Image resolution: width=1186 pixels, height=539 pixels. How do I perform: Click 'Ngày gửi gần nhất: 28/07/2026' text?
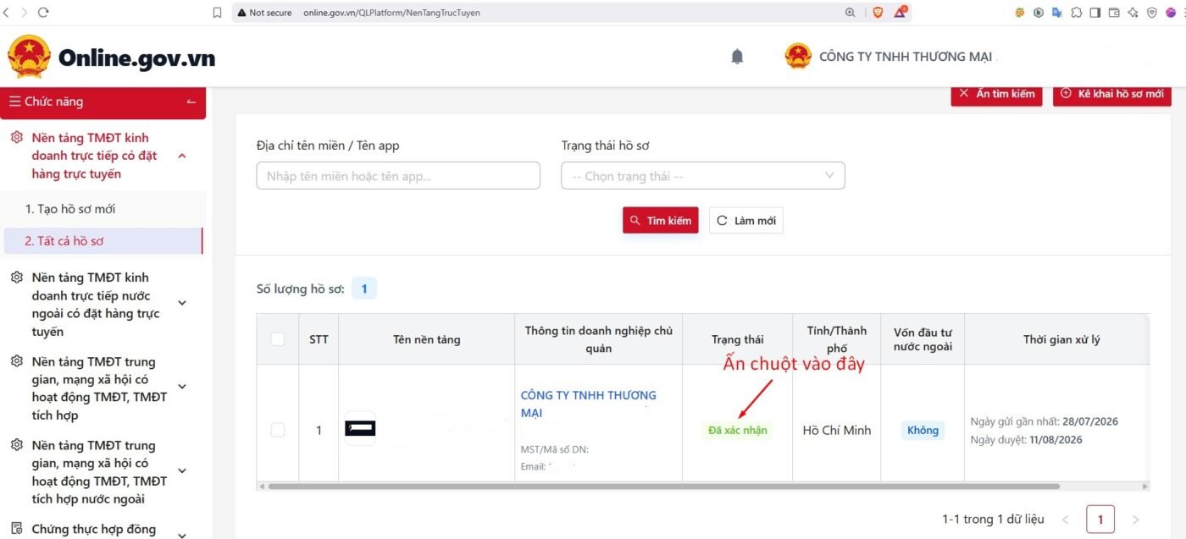(1044, 421)
